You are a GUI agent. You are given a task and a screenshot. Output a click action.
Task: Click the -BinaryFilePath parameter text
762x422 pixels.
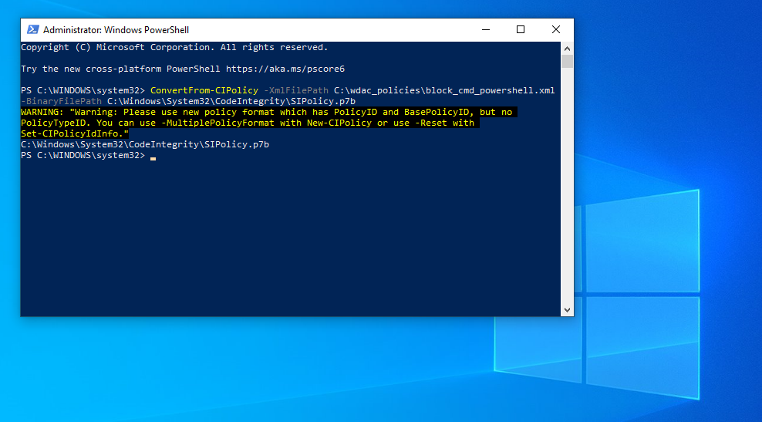pos(61,101)
